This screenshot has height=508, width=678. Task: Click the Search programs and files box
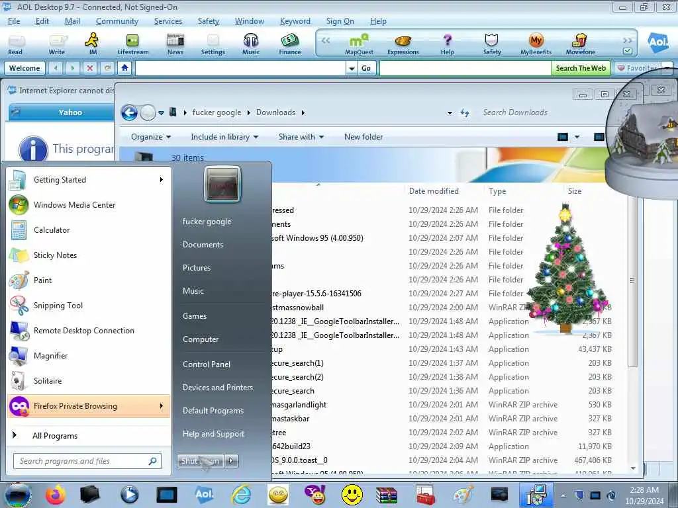pyautogui.click(x=87, y=461)
